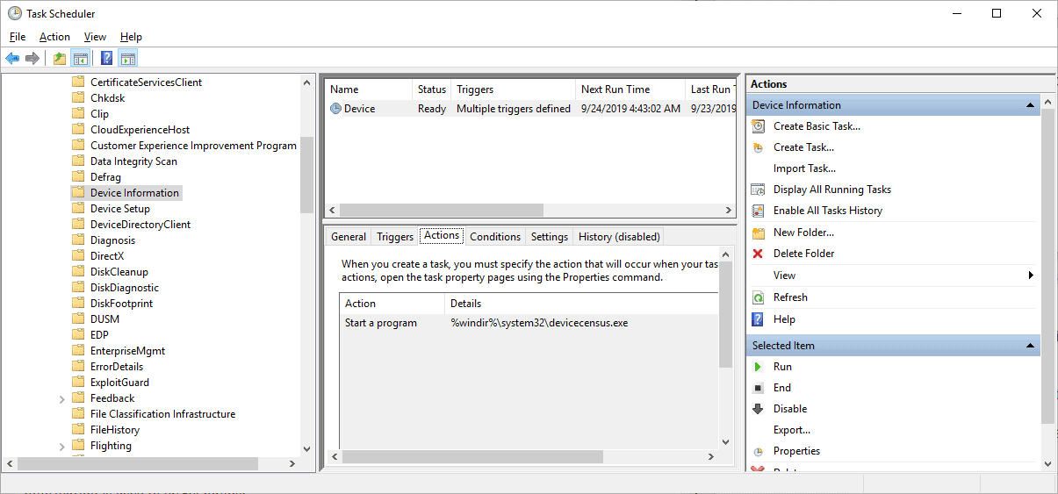The width and height of the screenshot is (1058, 494).
Task: Click Enable All Tasks History
Action: coord(827,211)
